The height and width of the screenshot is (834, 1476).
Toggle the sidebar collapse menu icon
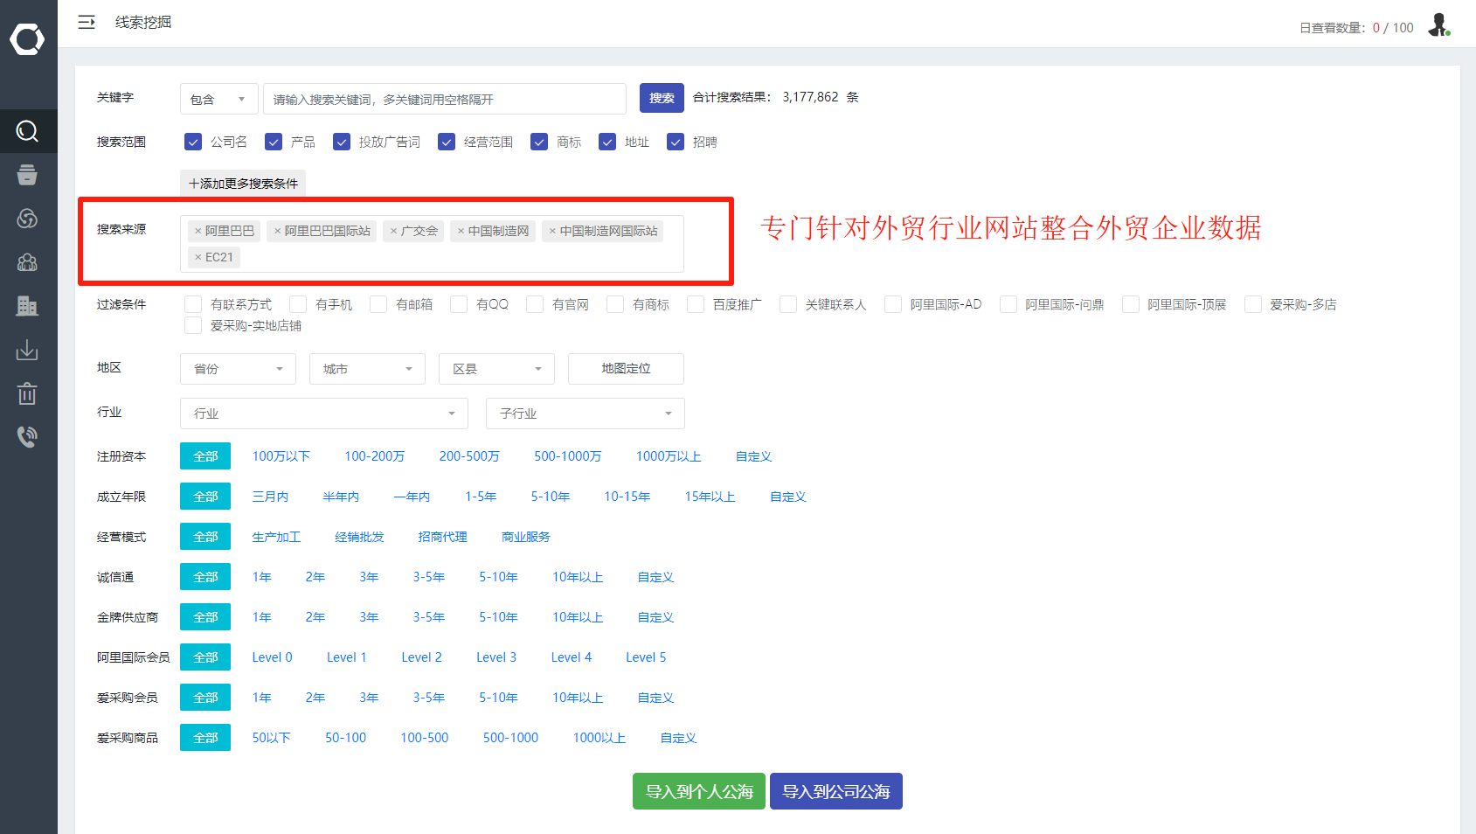point(87,22)
